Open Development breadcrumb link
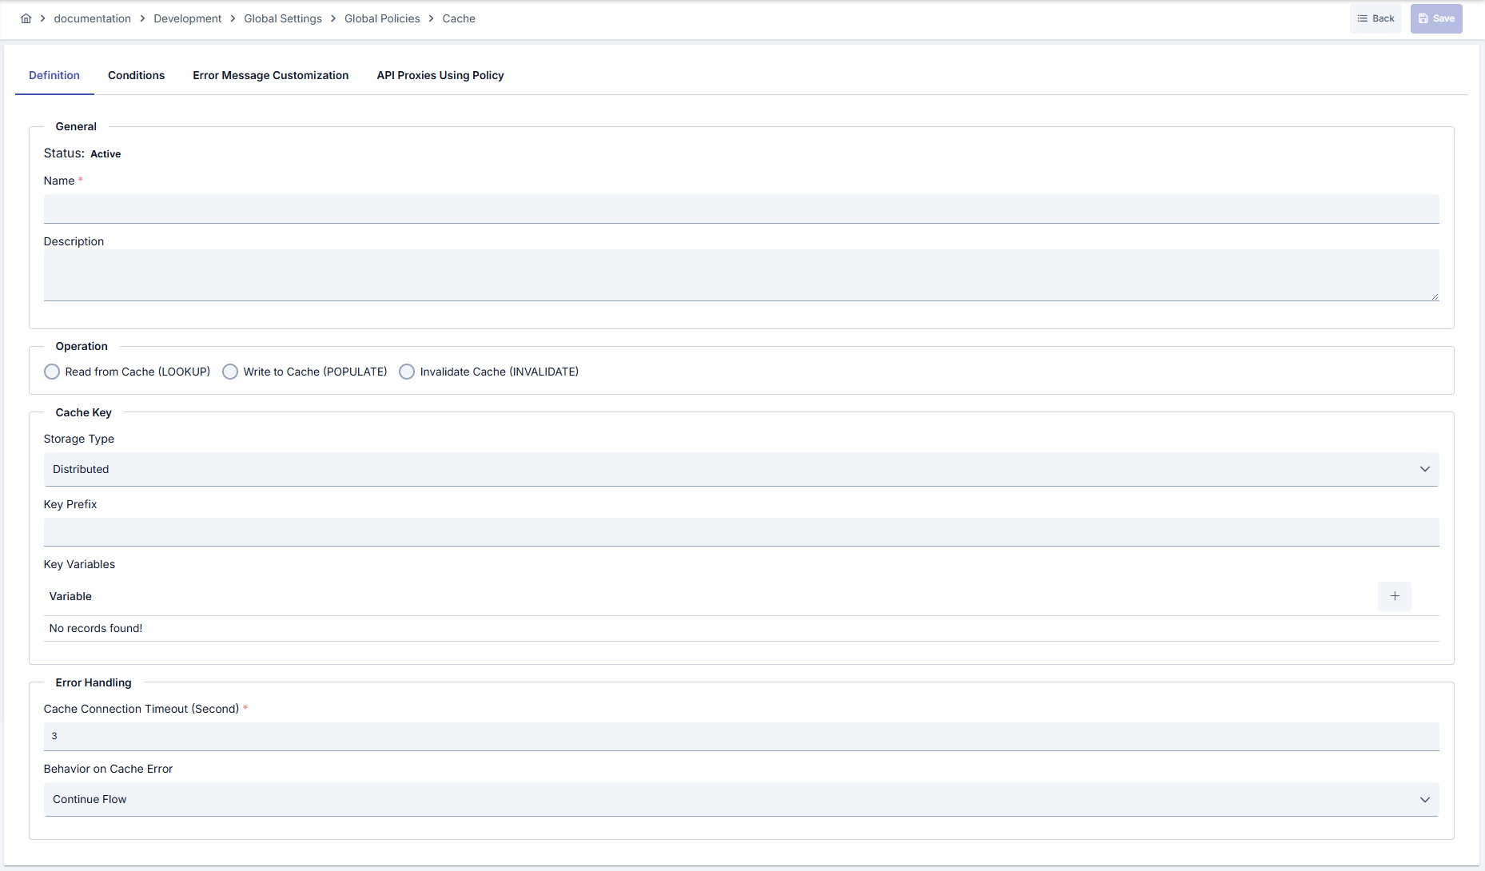 [188, 18]
